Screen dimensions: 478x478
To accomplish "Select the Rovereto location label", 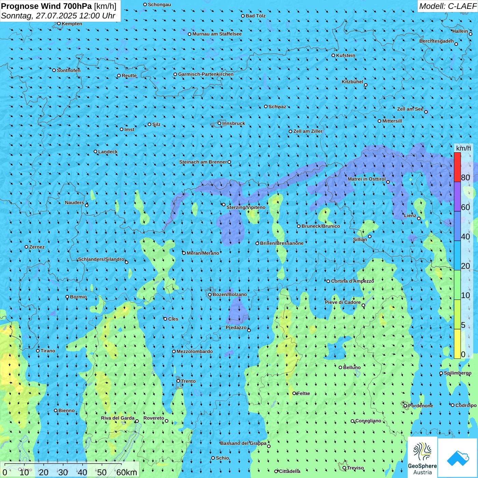I will pyautogui.click(x=154, y=418).
